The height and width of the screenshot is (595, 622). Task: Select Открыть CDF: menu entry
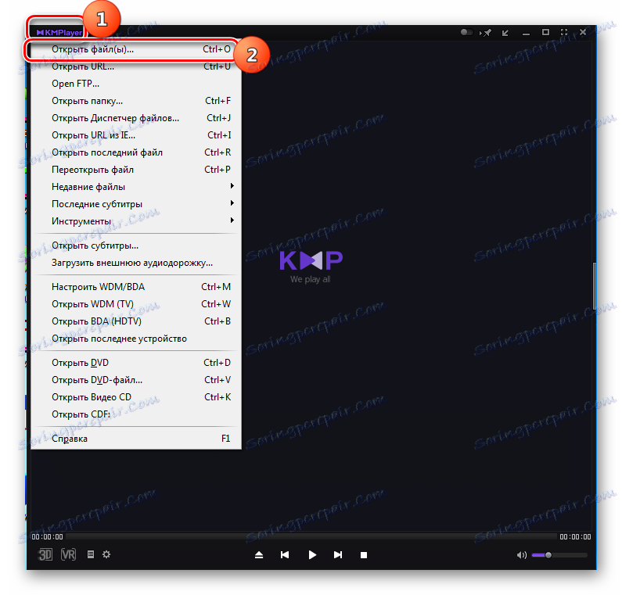point(136,414)
